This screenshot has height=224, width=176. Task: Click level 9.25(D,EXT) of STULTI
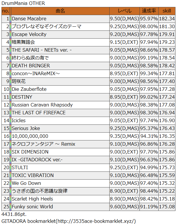(124, 168)
